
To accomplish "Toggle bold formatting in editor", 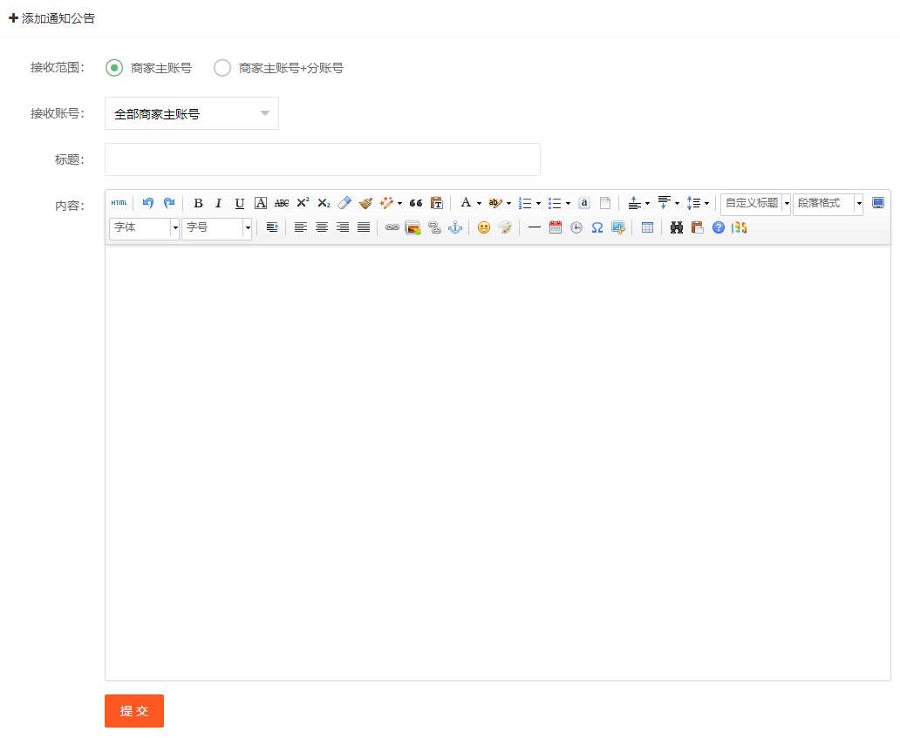I will point(198,203).
